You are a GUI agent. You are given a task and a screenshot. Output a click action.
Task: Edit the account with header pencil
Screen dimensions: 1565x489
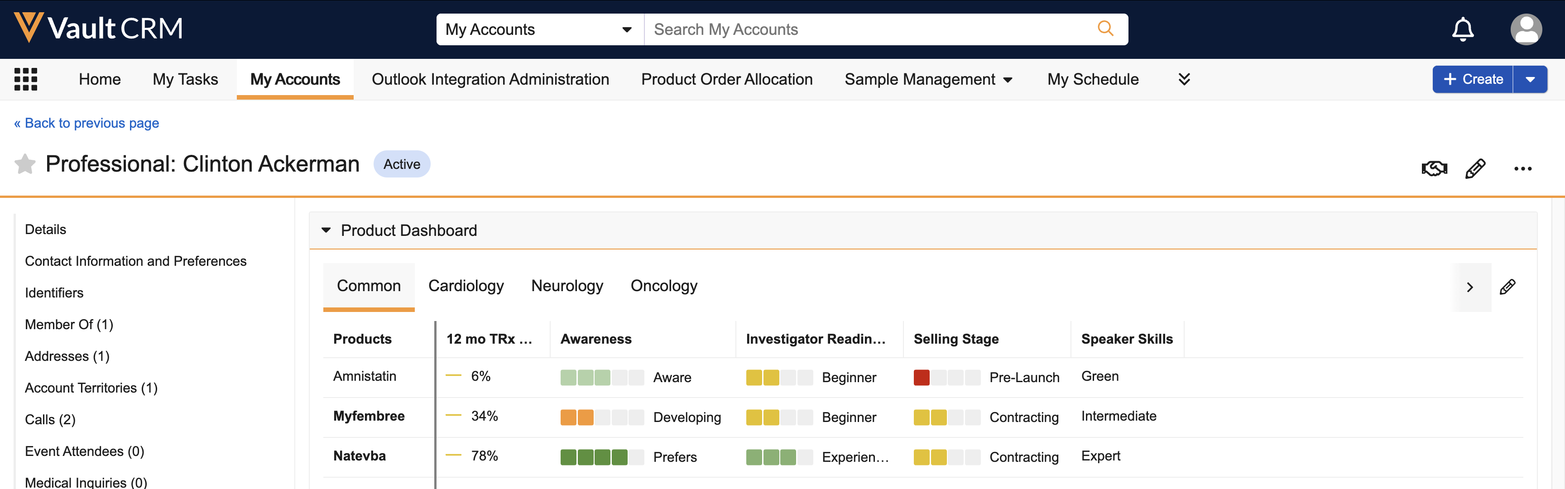[1476, 168]
